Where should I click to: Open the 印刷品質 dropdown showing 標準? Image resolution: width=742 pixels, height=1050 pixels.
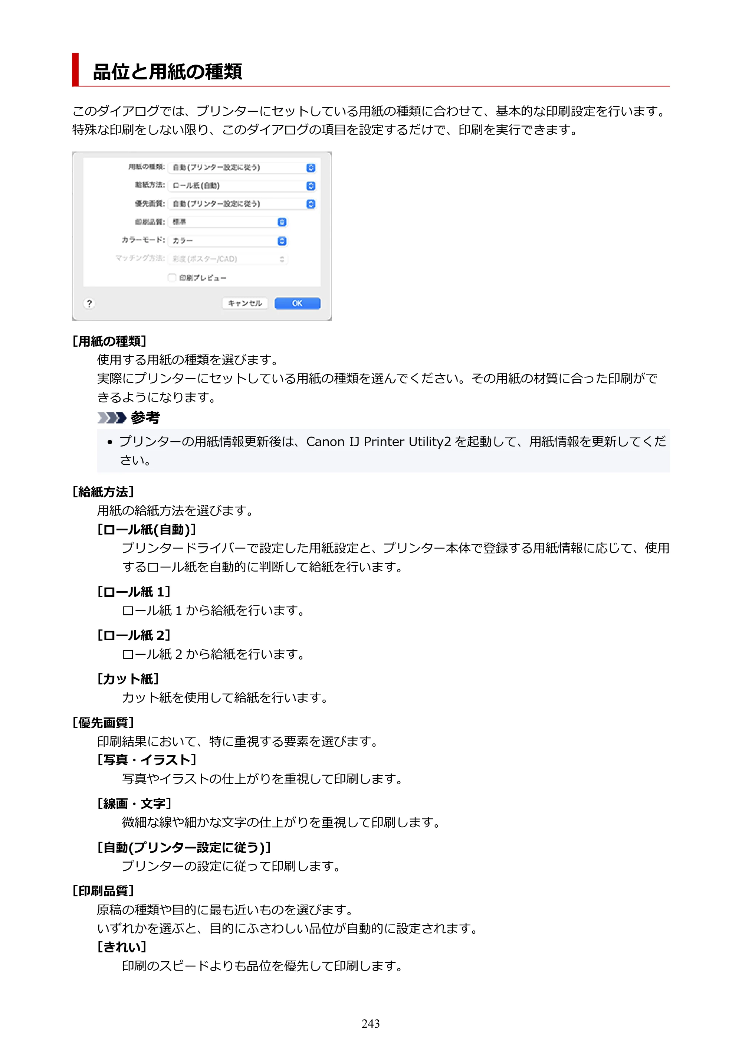228,222
